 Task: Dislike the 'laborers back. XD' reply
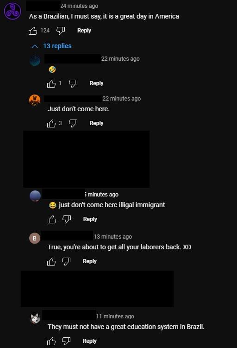click(66, 261)
